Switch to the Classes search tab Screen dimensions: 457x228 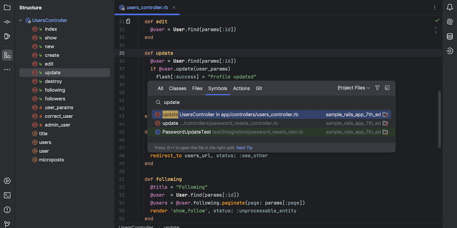click(178, 89)
